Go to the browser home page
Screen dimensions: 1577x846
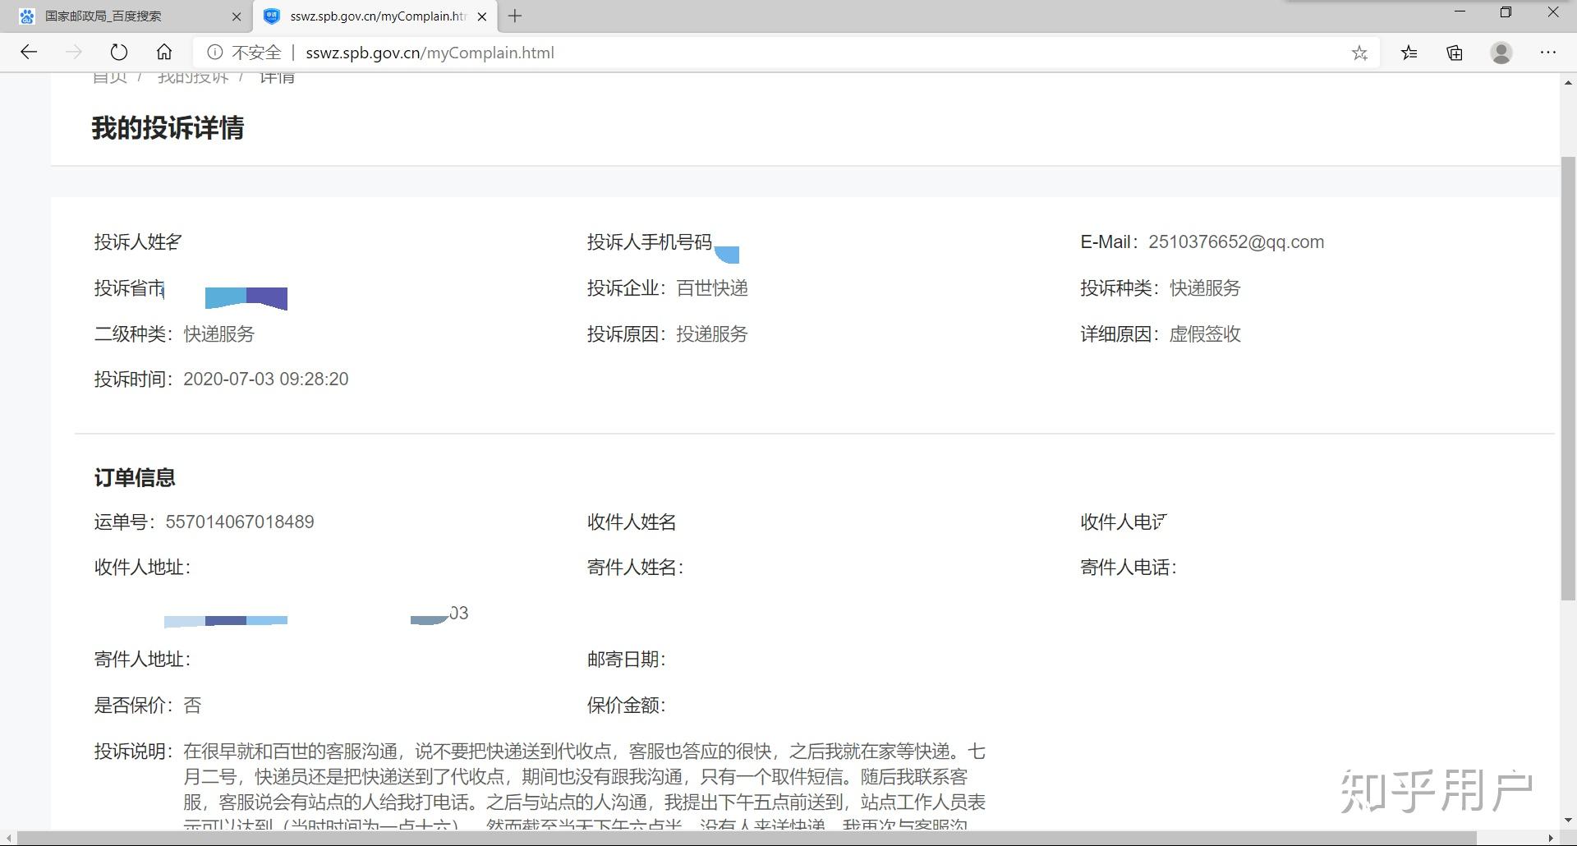tap(164, 53)
